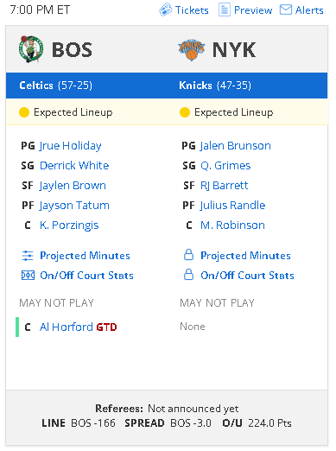Click the lock icon beside Knicks Projected Minutes
The image size is (336, 451).
pyautogui.click(x=188, y=255)
